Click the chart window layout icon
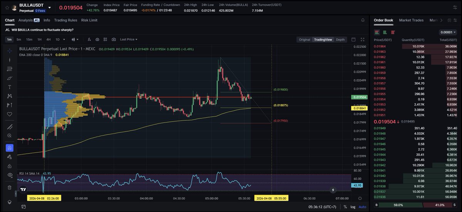This screenshot has width=462, height=212. (x=353, y=40)
